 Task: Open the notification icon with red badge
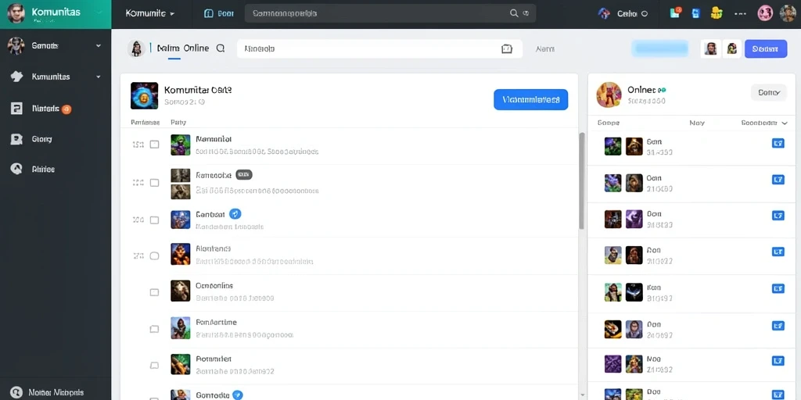click(x=675, y=13)
